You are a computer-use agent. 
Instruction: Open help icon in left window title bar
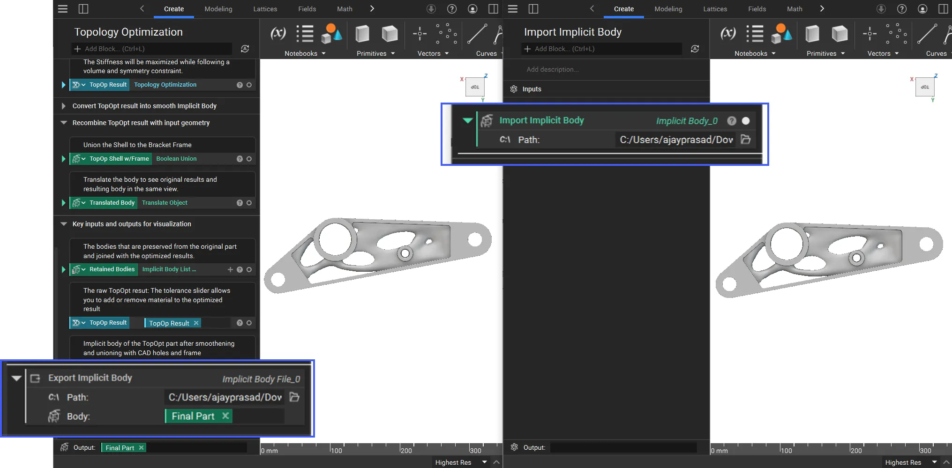coord(452,9)
